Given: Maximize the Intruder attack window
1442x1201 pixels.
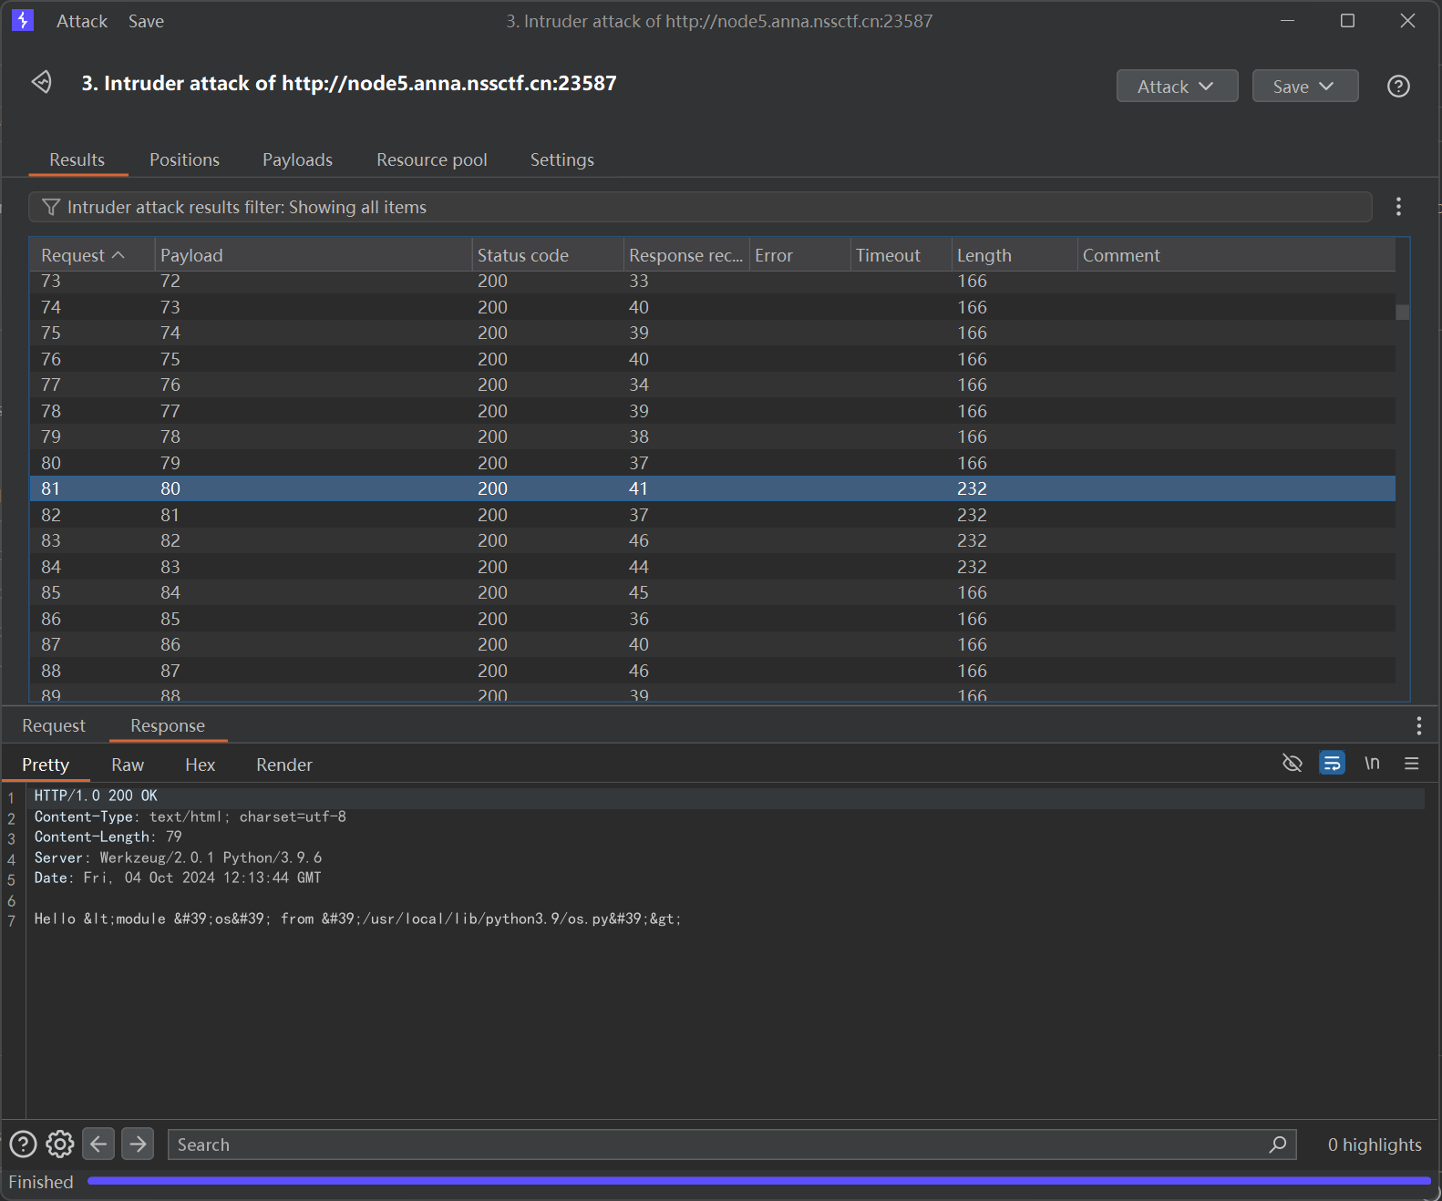Looking at the screenshot, I should coord(1347,20).
